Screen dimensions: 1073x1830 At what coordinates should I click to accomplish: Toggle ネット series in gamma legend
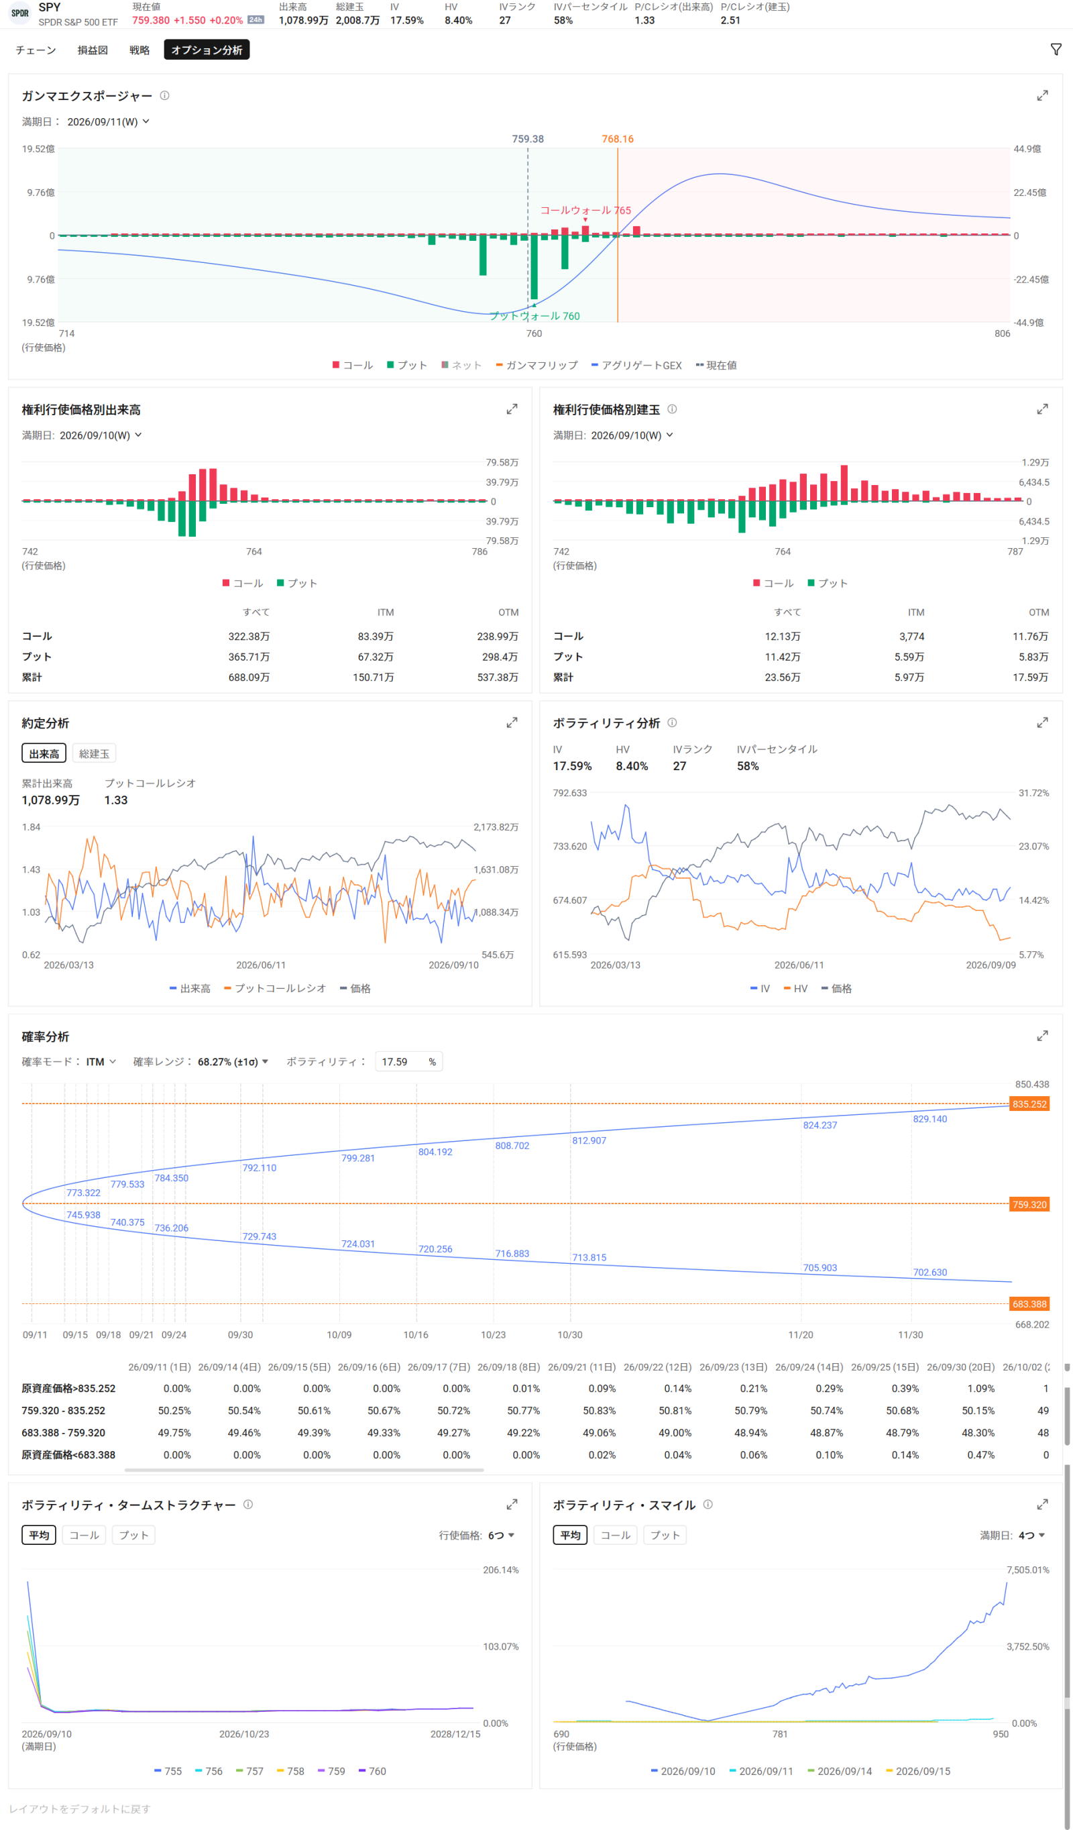461,366
